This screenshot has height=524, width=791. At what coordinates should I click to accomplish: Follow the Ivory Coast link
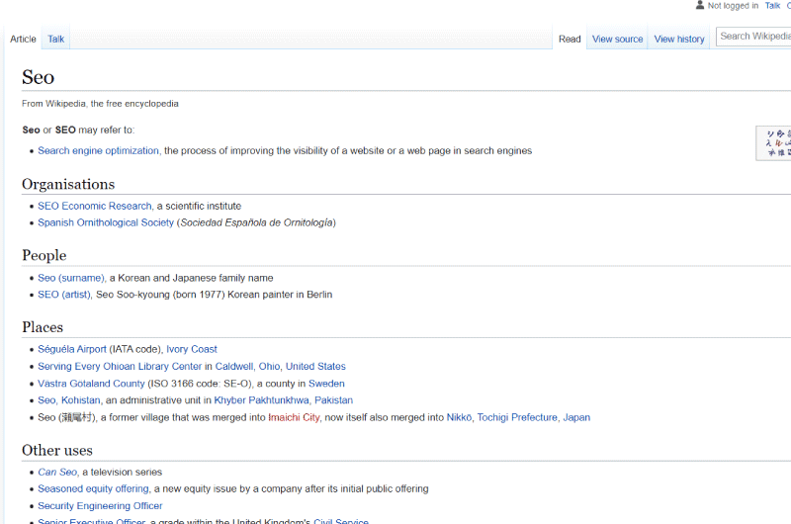(x=192, y=349)
